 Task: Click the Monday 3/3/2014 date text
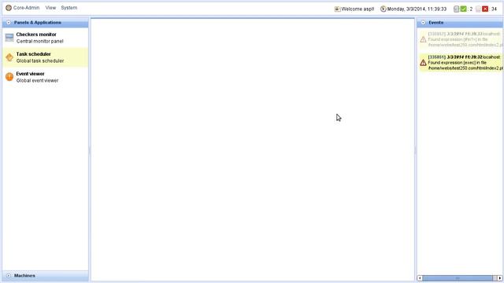pyautogui.click(x=417, y=9)
